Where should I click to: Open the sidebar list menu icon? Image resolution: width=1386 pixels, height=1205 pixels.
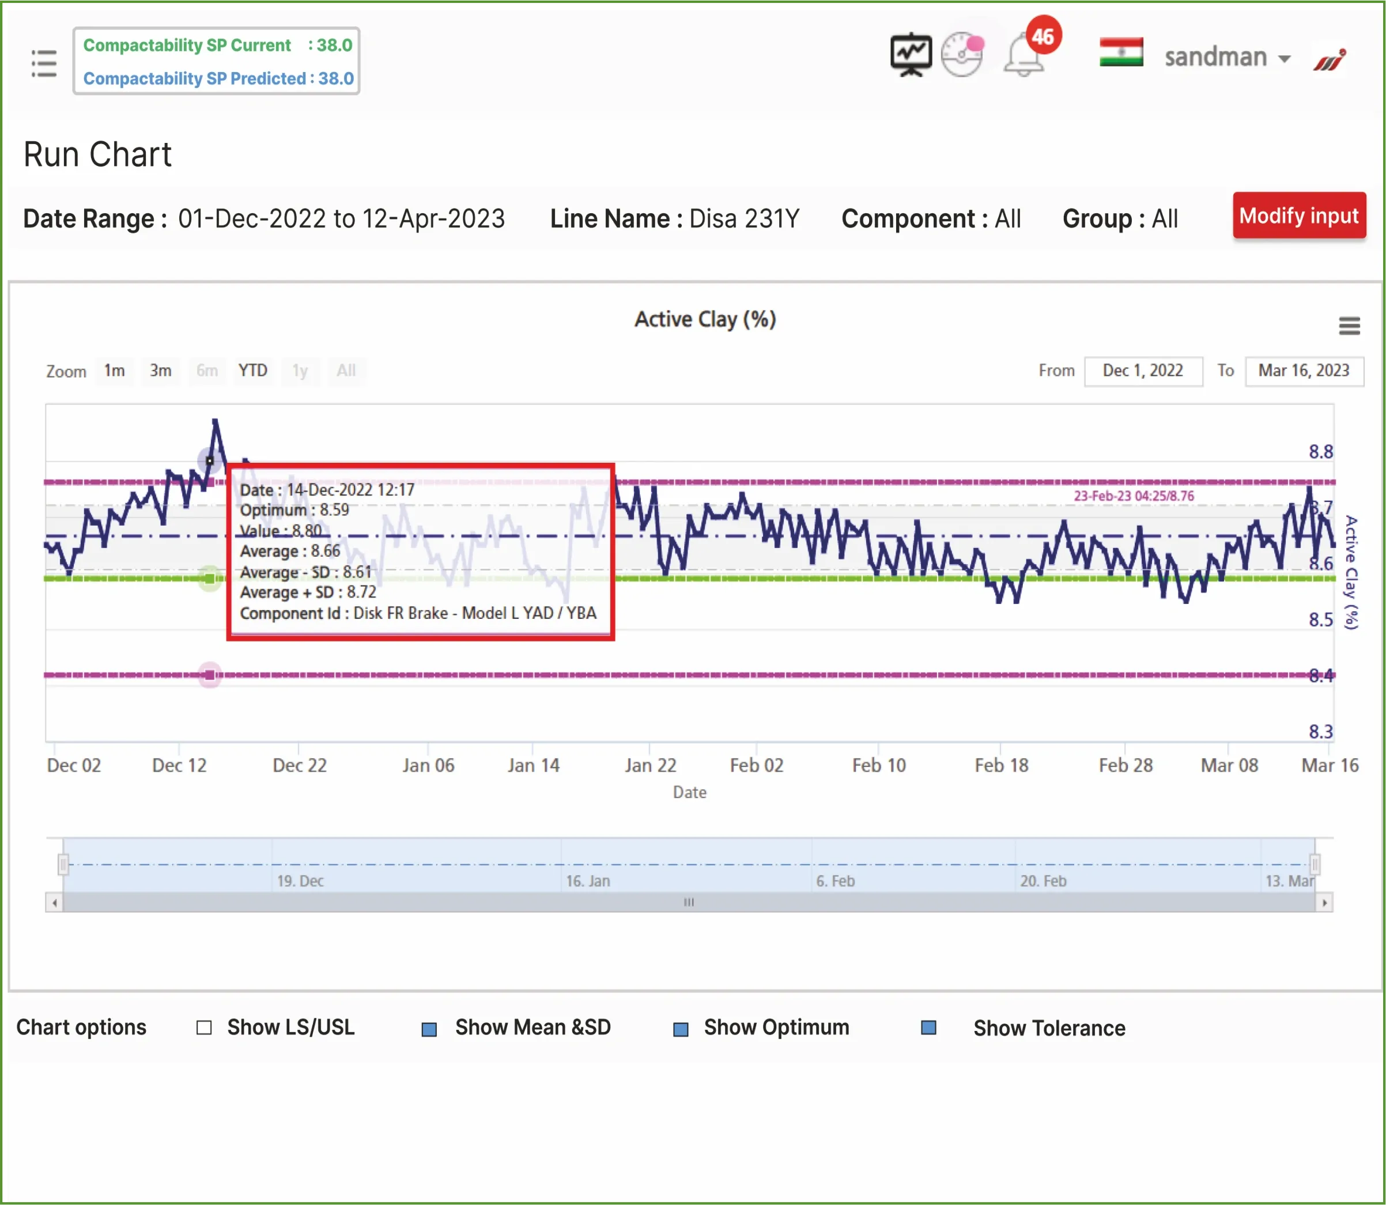tap(44, 63)
